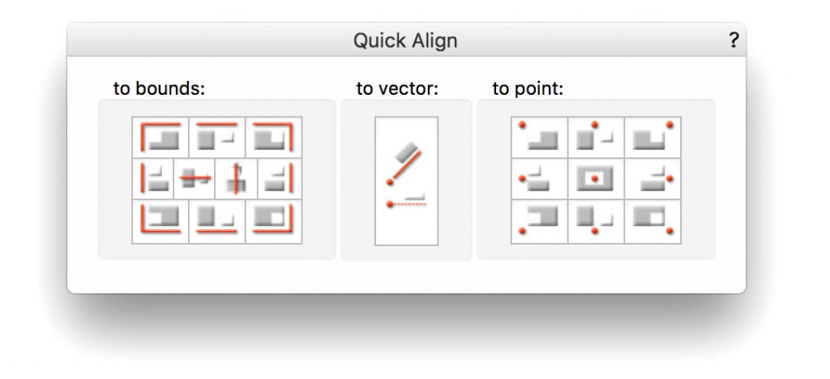Align to top bounds edge

click(x=217, y=138)
